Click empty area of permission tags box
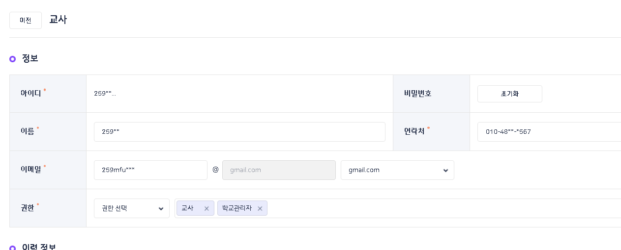 [x=443, y=208]
